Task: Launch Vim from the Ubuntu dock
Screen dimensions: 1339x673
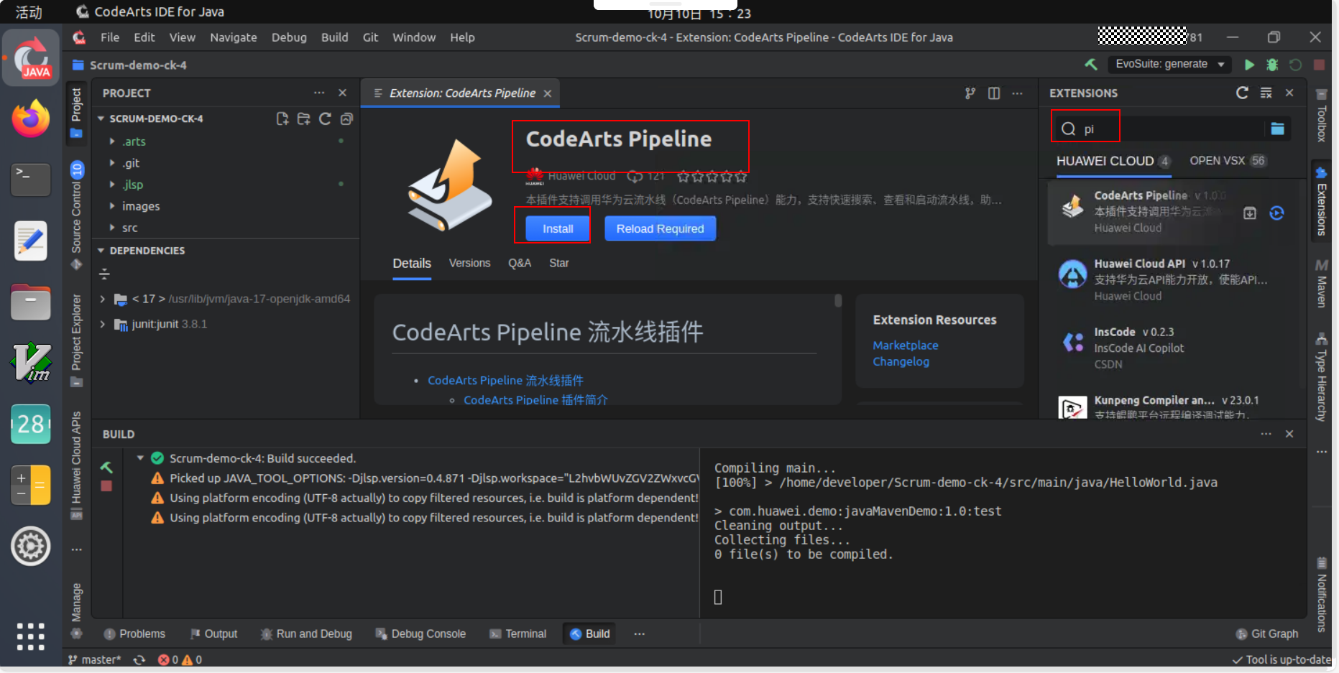Action: (31, 363)
